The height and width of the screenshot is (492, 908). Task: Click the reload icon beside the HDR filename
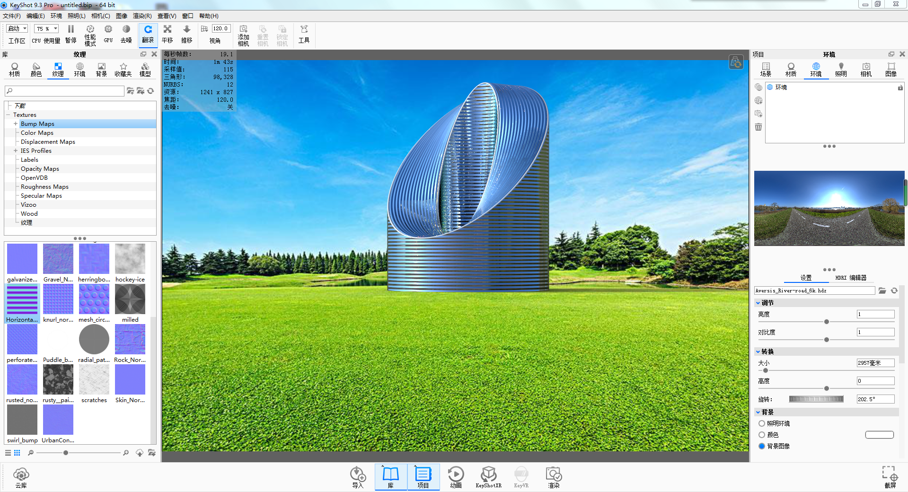coord(894,290)
